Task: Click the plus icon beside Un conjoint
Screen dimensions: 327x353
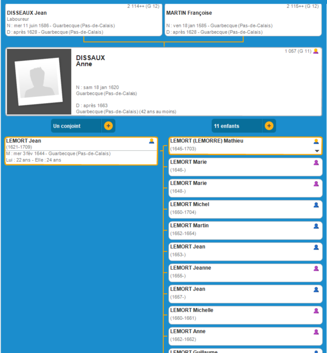Action: point(108,126)
